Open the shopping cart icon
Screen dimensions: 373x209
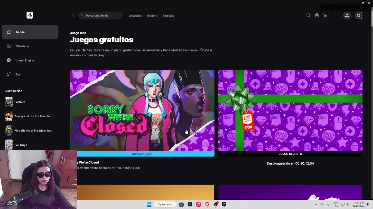[x=325, y=16]
